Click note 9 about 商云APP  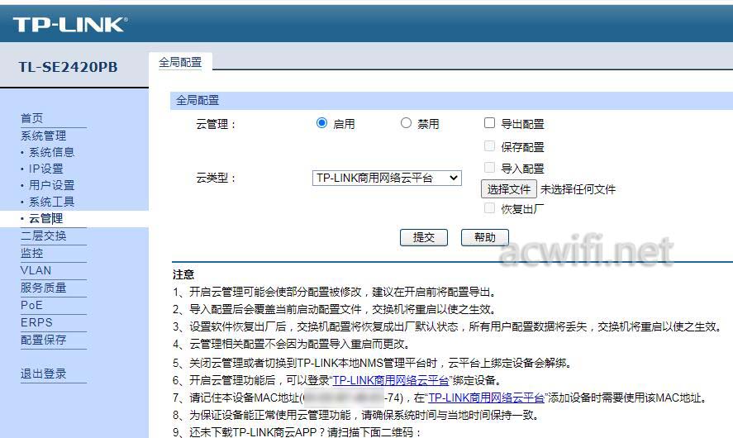pyautogui.click(x=297, y=432)
